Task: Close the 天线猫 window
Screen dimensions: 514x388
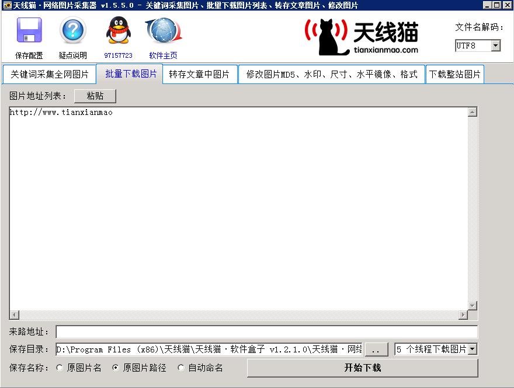Action: coord(507,5)
